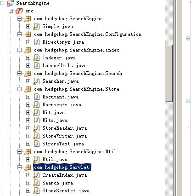
Task: Click the Hits.java file icon
Action: [x=37, y=121]
